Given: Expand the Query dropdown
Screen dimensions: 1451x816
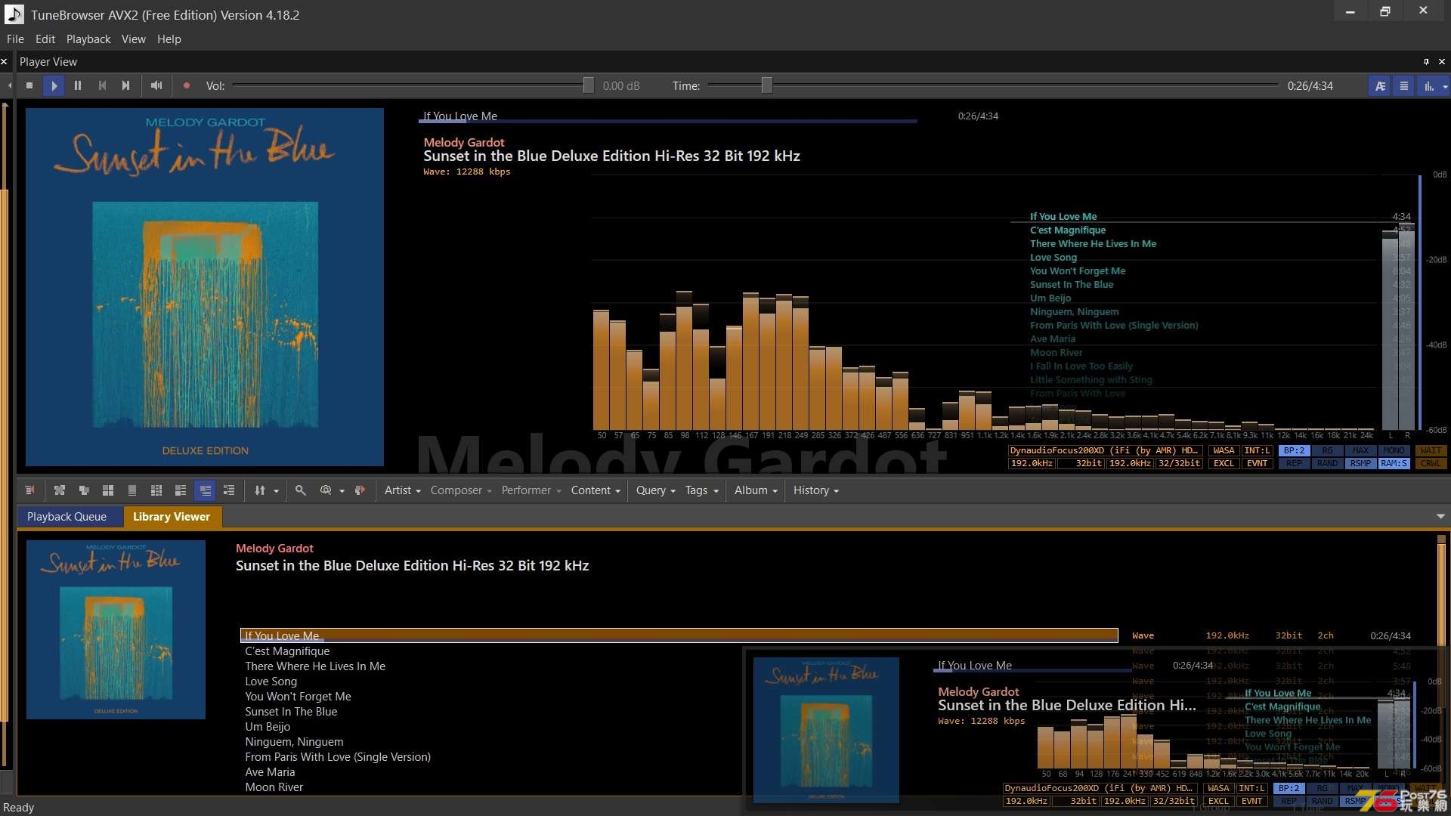Looking at the screenshot, I should coord(655,490).
